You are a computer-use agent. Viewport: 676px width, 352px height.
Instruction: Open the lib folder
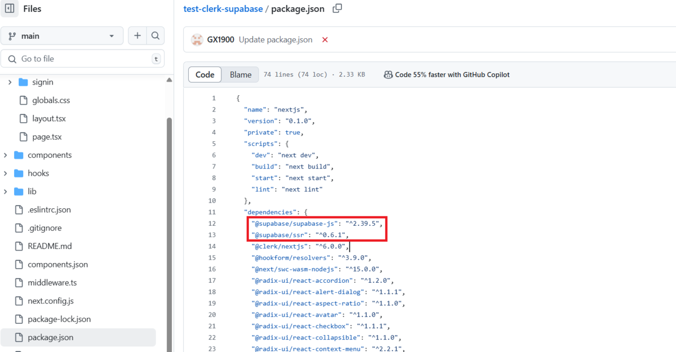32,191
